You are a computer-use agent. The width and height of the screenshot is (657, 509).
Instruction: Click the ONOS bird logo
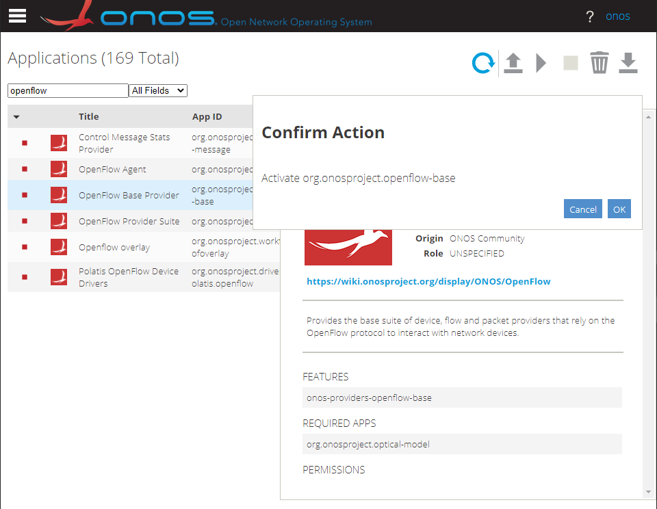click(67, 16)
